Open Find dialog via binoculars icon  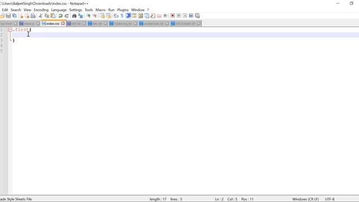click(74, 16)
